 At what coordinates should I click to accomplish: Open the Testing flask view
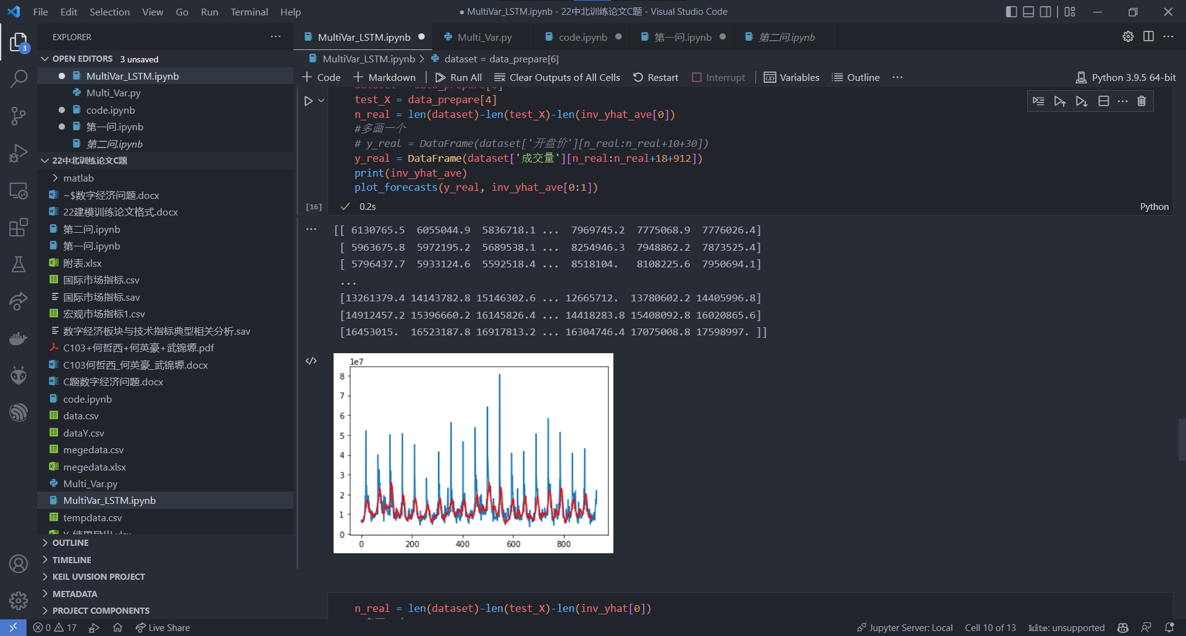pos(19,264)
